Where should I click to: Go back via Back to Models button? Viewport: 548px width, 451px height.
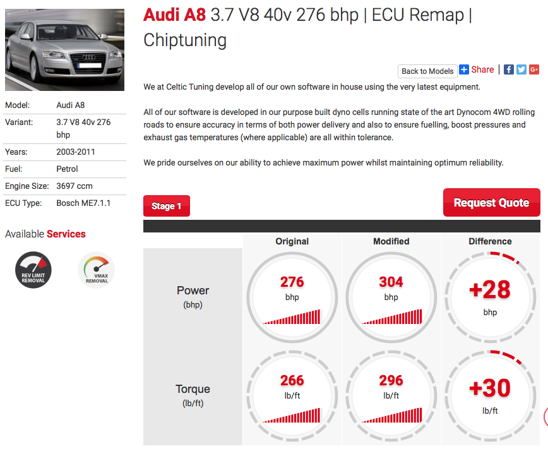427,71
